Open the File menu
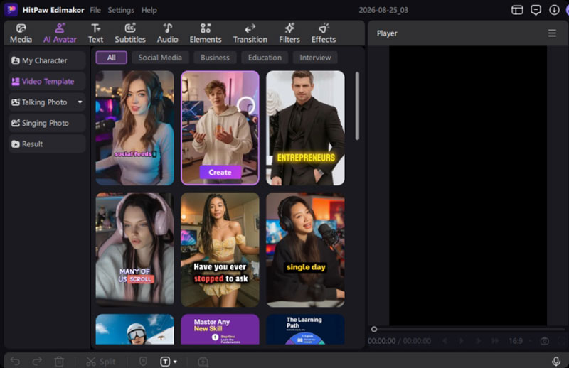Screen dimensions: 569x368 tap(95, 10)
